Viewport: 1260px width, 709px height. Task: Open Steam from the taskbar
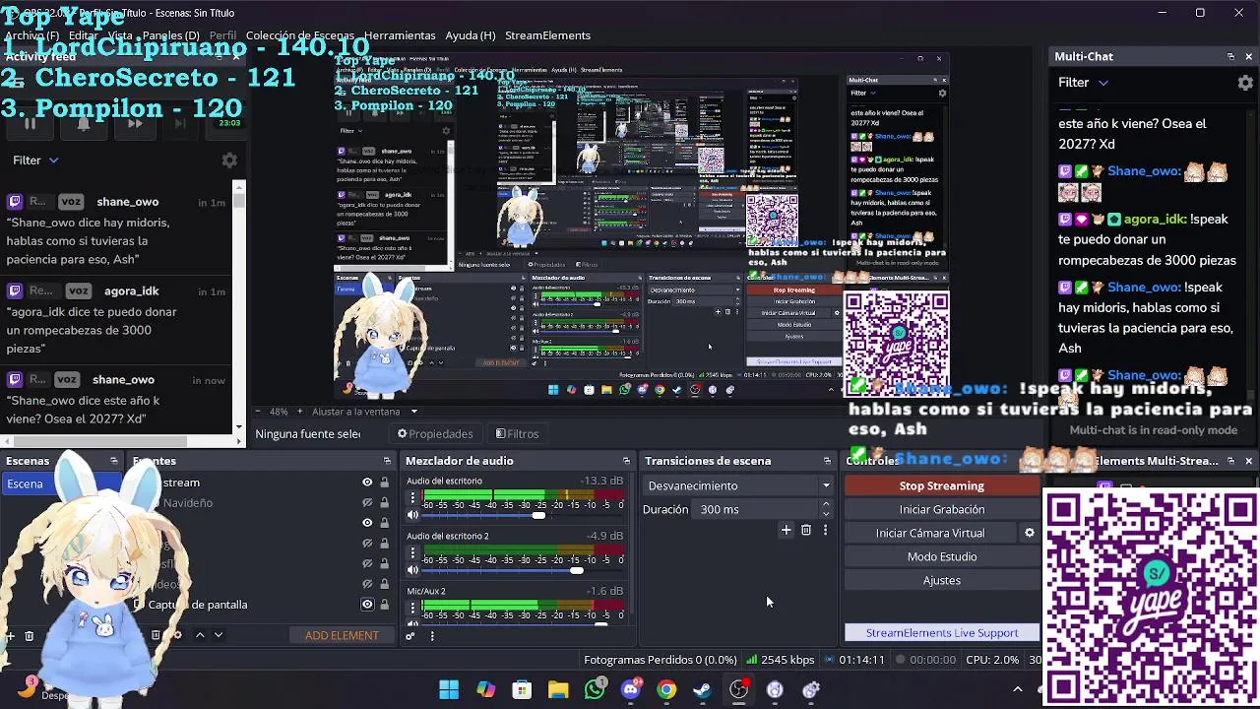click(703, 689)
